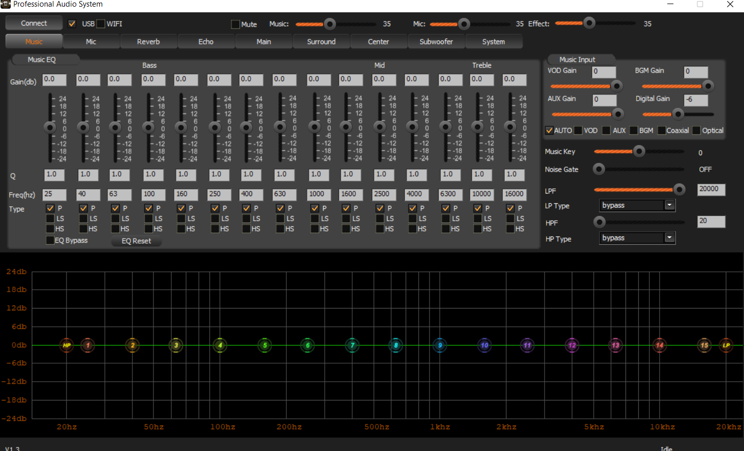Click the Noise Gate slider knob
Image resolution: width=744 pixels, height=451 pixels.
point(599,169)
